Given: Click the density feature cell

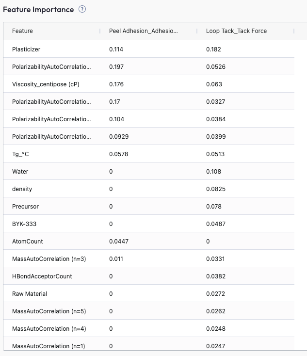Looking at the screenshot, I should [22, 189].
